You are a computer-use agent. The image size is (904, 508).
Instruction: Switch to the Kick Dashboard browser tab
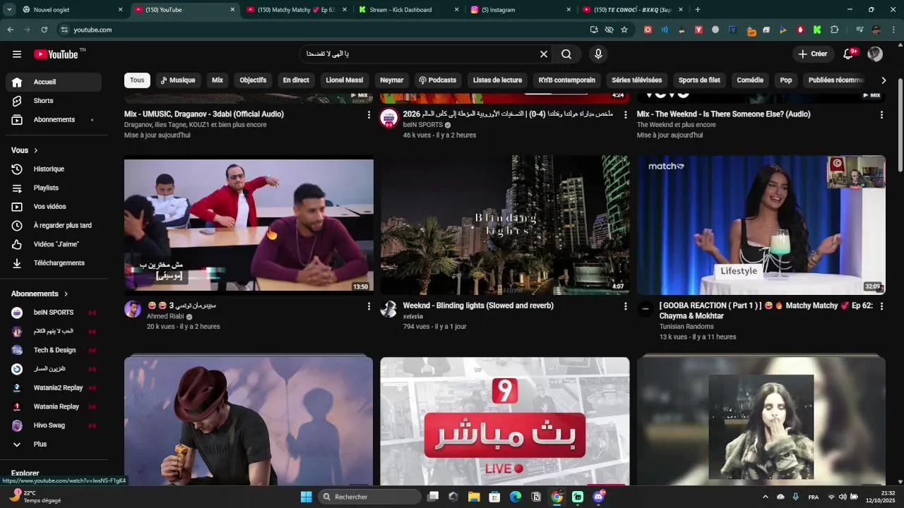(x=408, y=10)
